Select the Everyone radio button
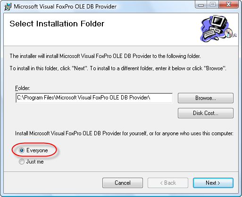The image size is (242, 197). (x=22, y=150)
